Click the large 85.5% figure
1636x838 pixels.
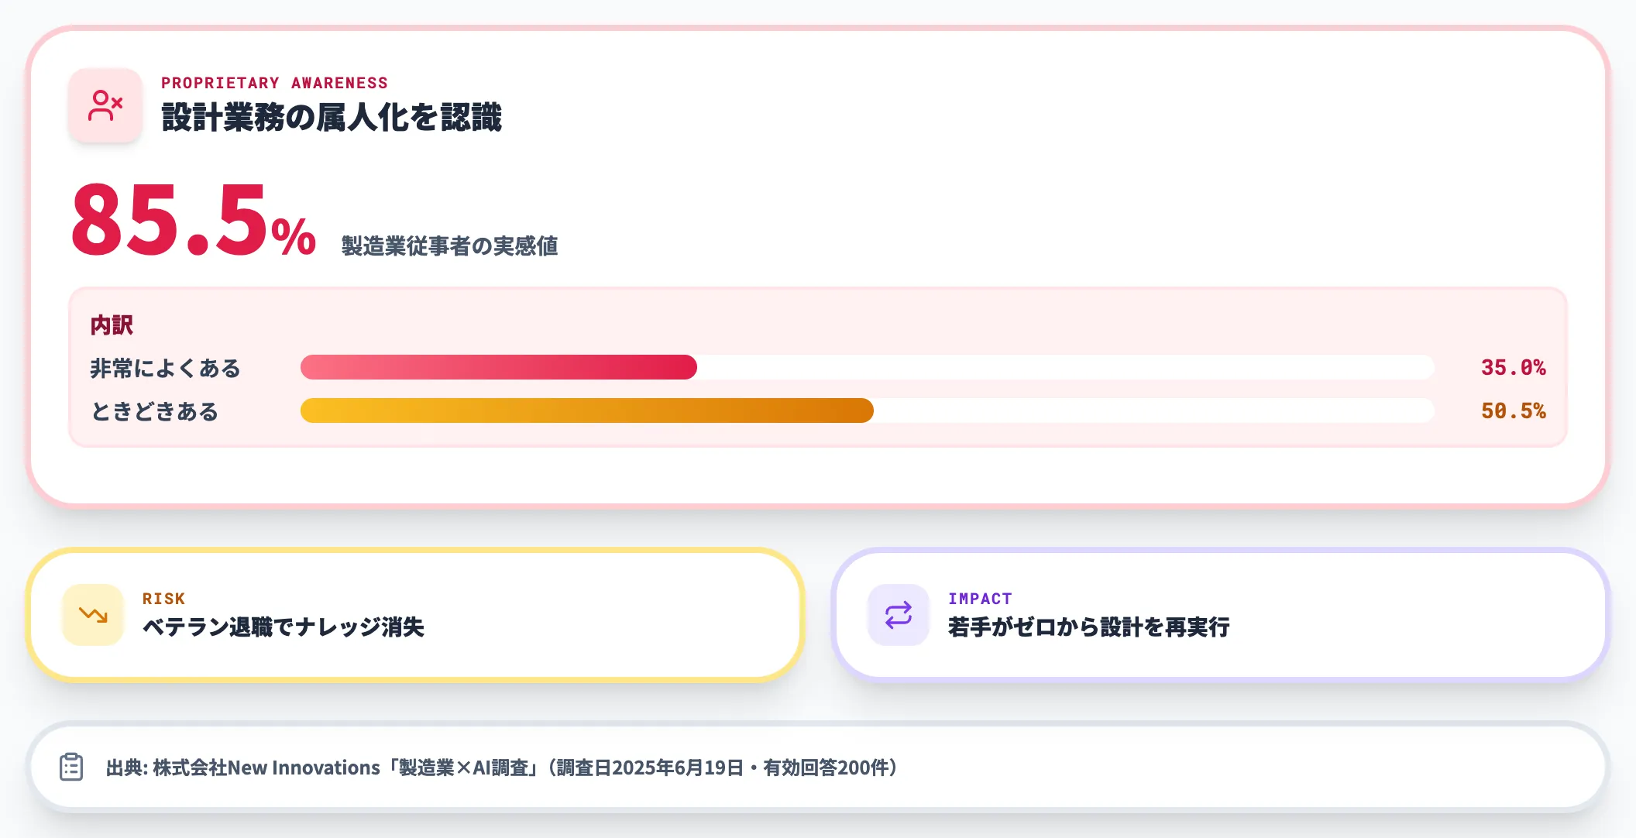(194, 220)
